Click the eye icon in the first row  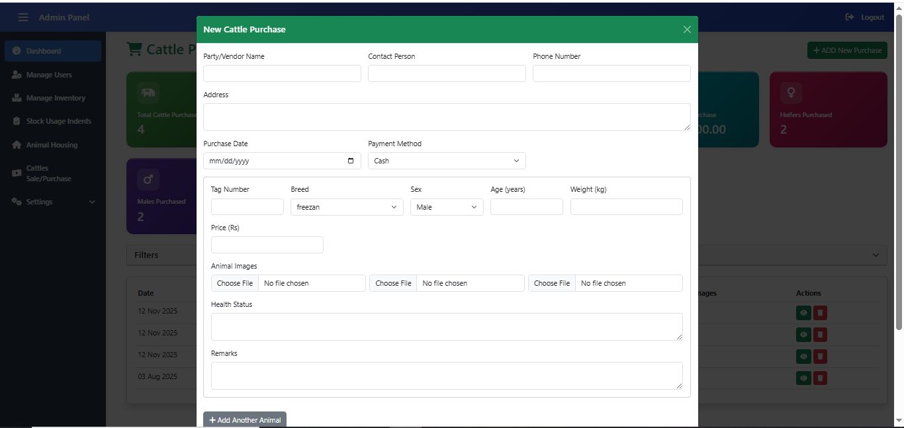coord(803,313)
